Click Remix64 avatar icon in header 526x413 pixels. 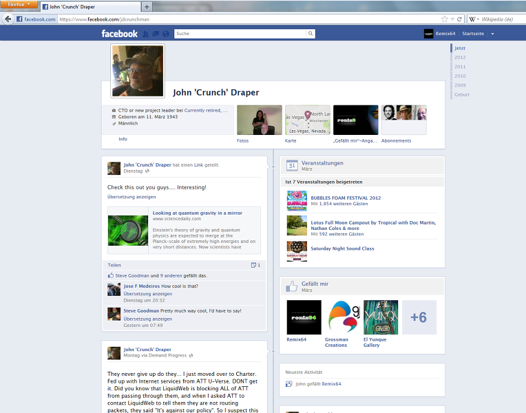tap(428, 34)
